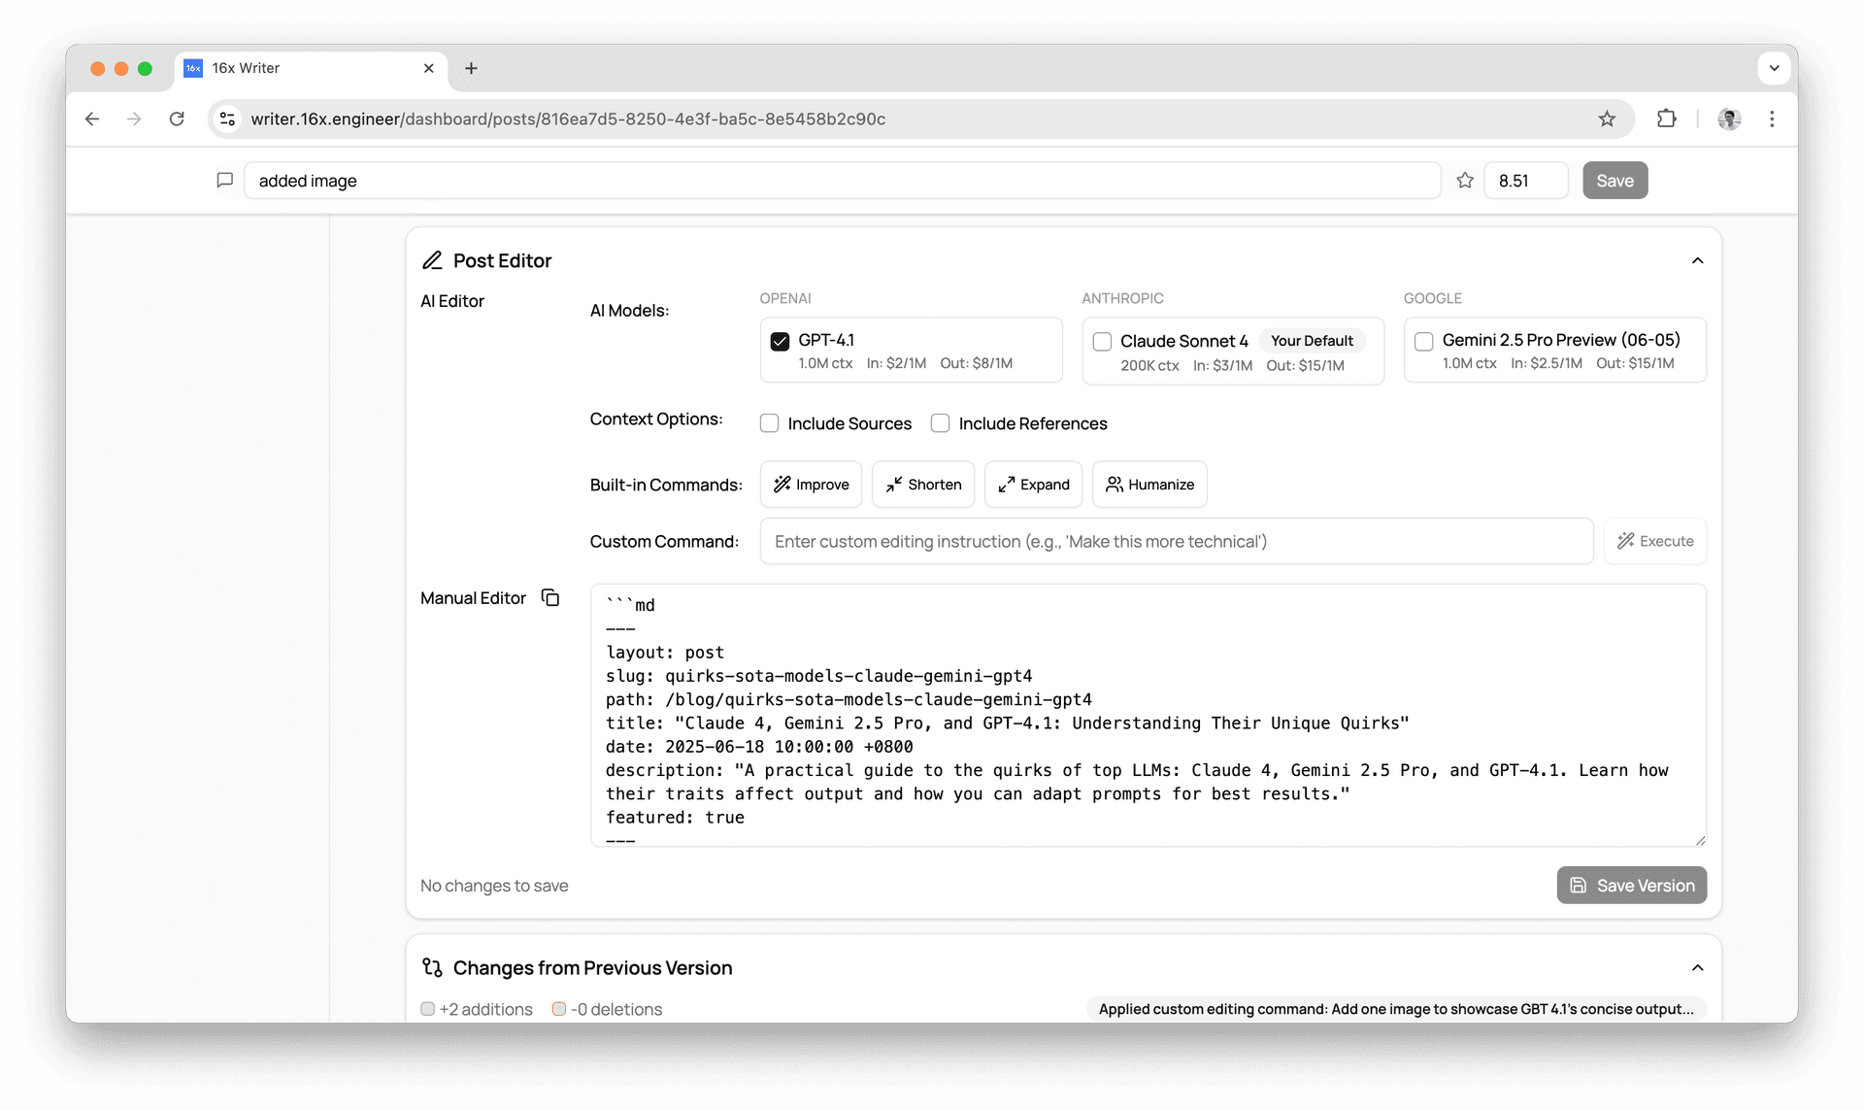The height and width of the screenshot is (1110, 1864).
Task: Run the Improve built-in command
Action: (x=811, y=485)
